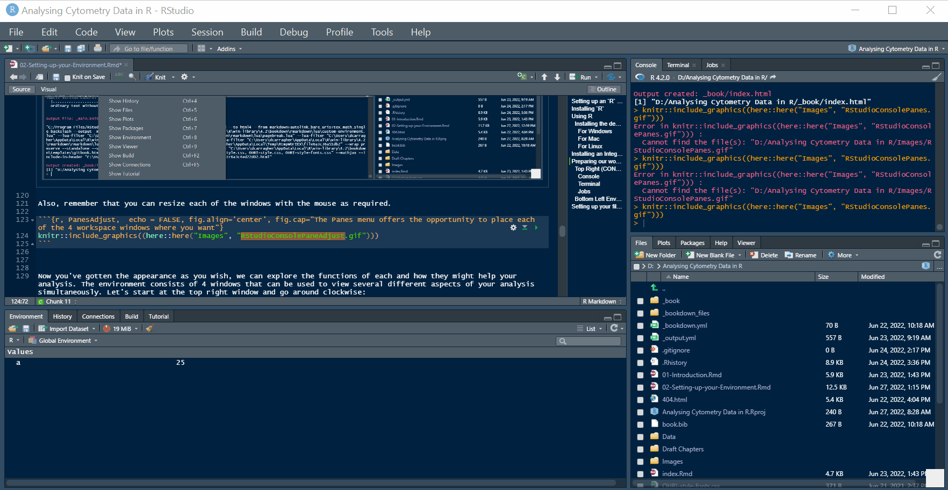This screenshot has height=490, width=948.
Task: Refresh the Files pane listing
Action: click(x=938, y=255)
